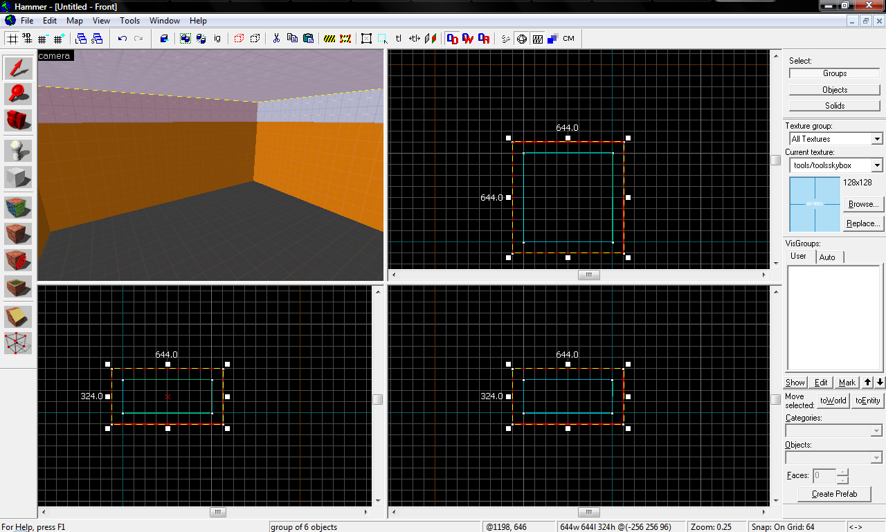Pick the Entity lightbulb tool
The image size is (886, 532).
(18, 151)
